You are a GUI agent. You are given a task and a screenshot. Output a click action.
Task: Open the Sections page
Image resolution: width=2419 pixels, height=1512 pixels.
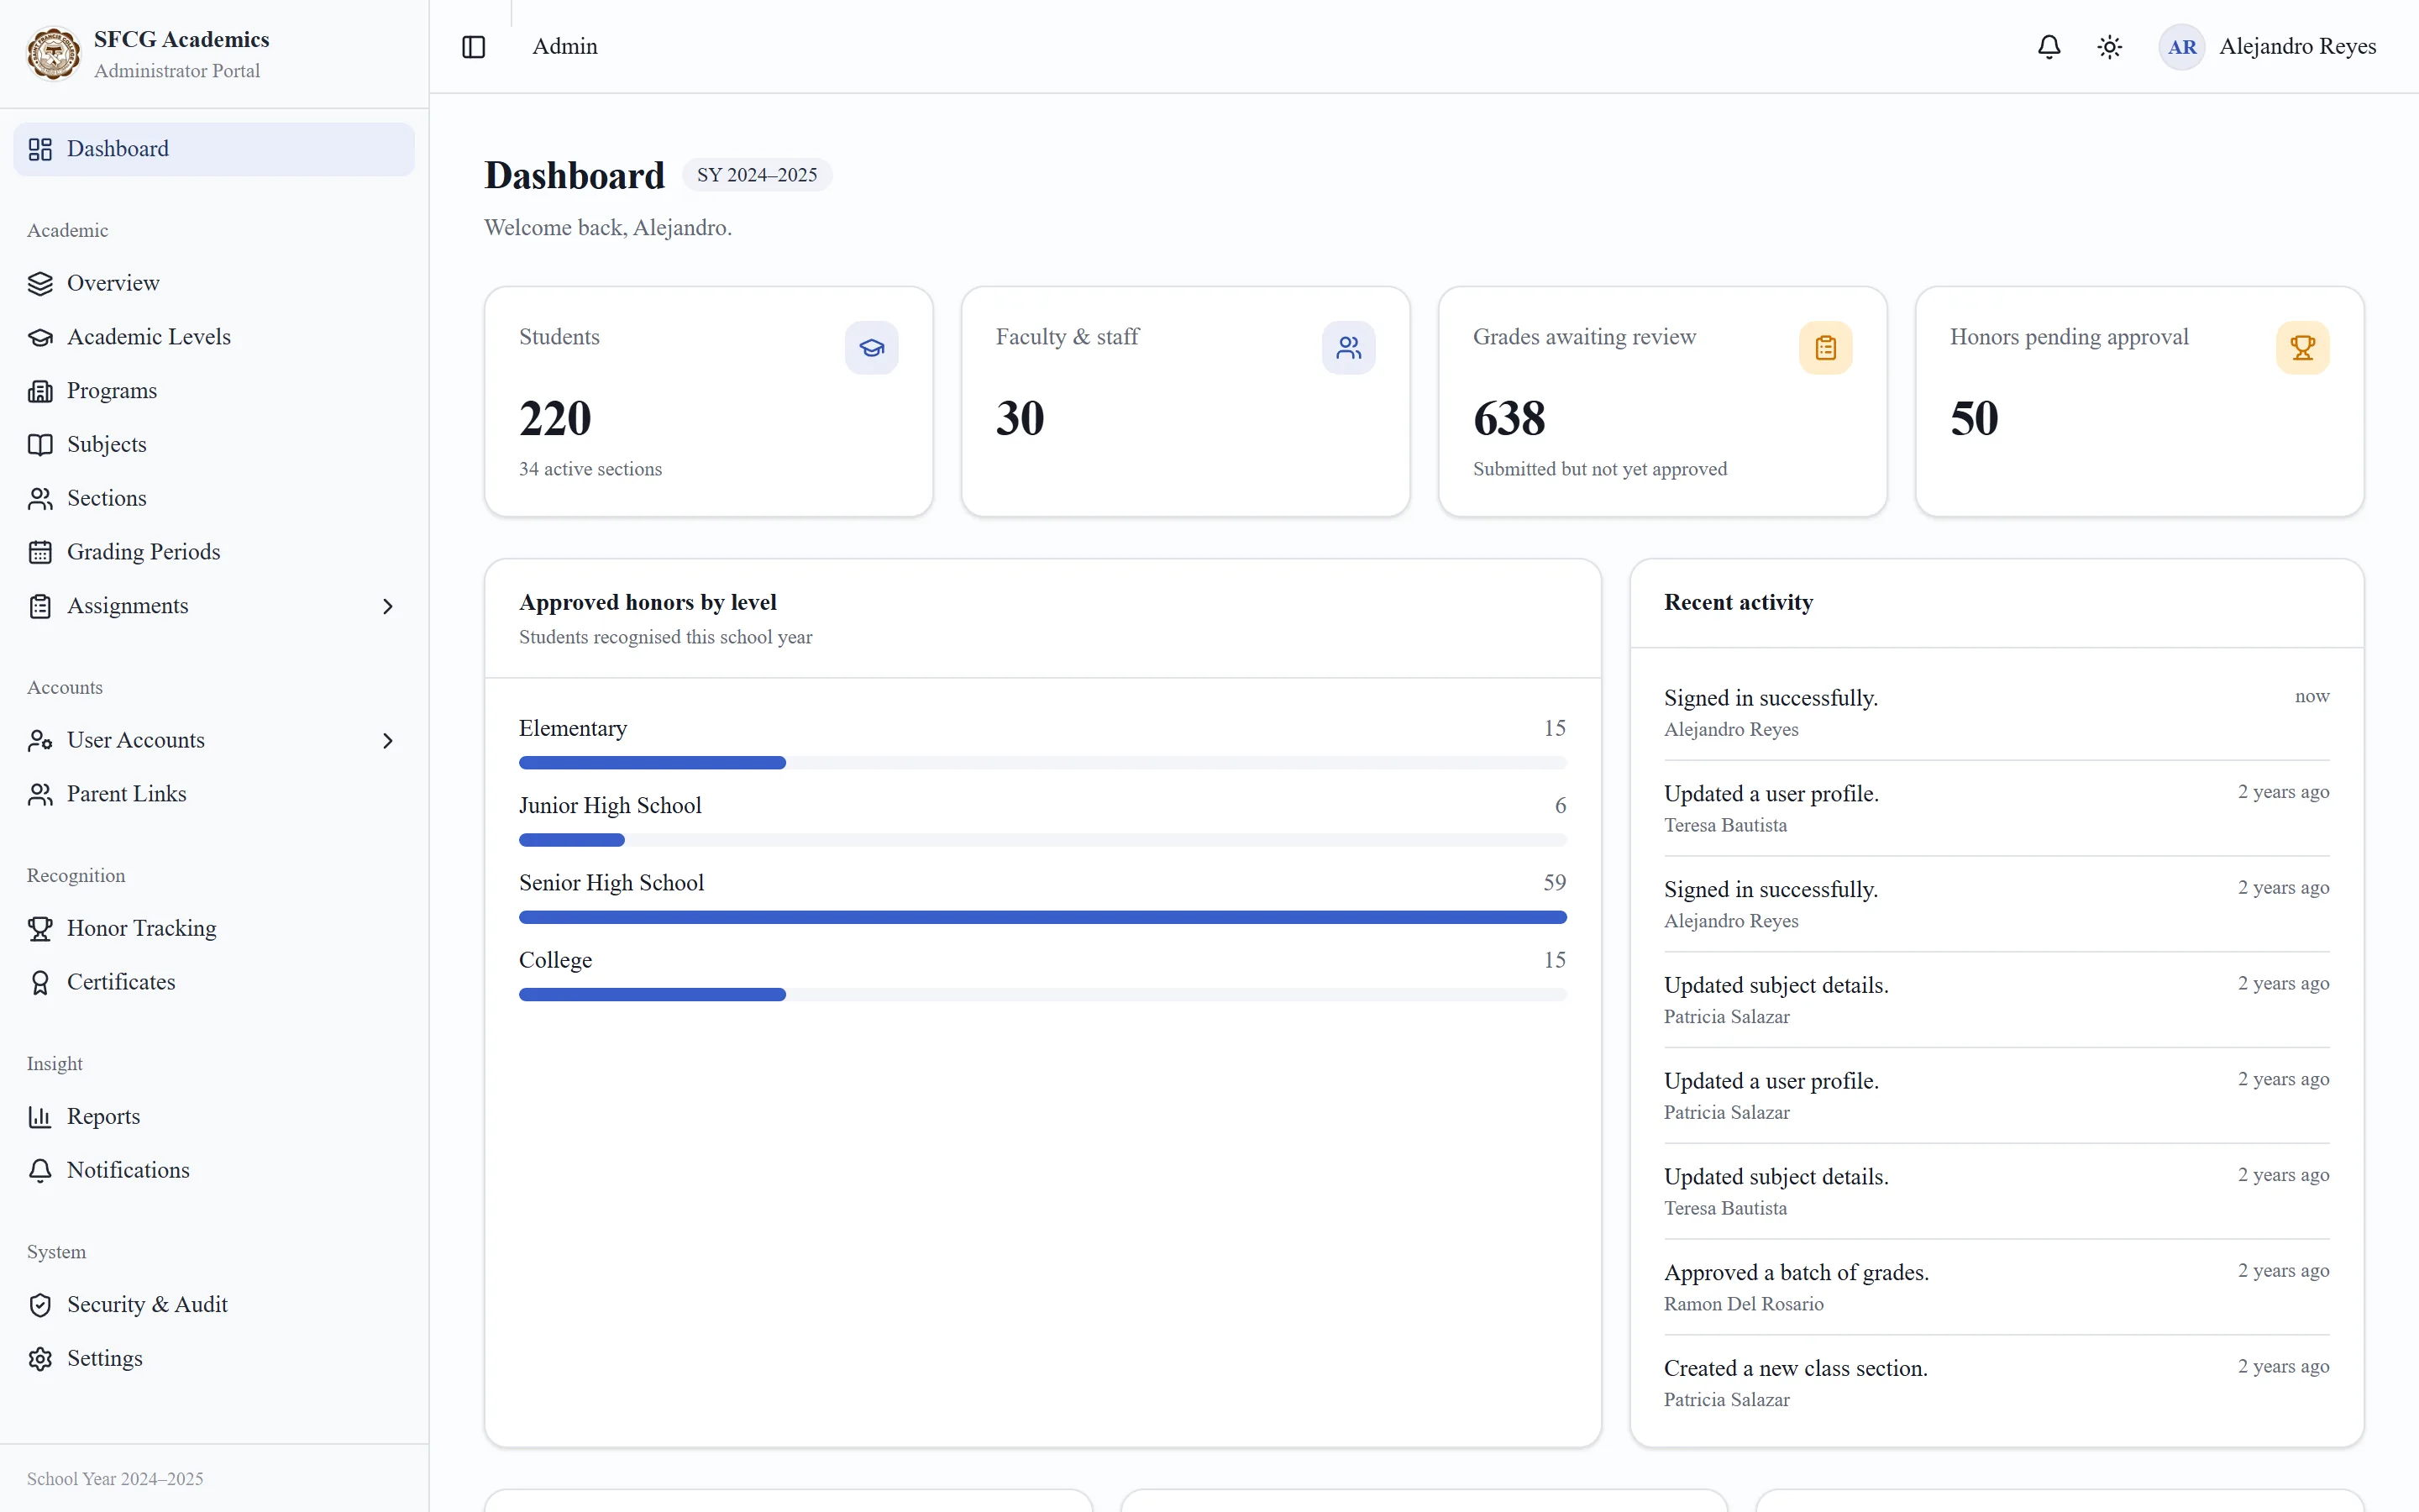pos(214,499)
